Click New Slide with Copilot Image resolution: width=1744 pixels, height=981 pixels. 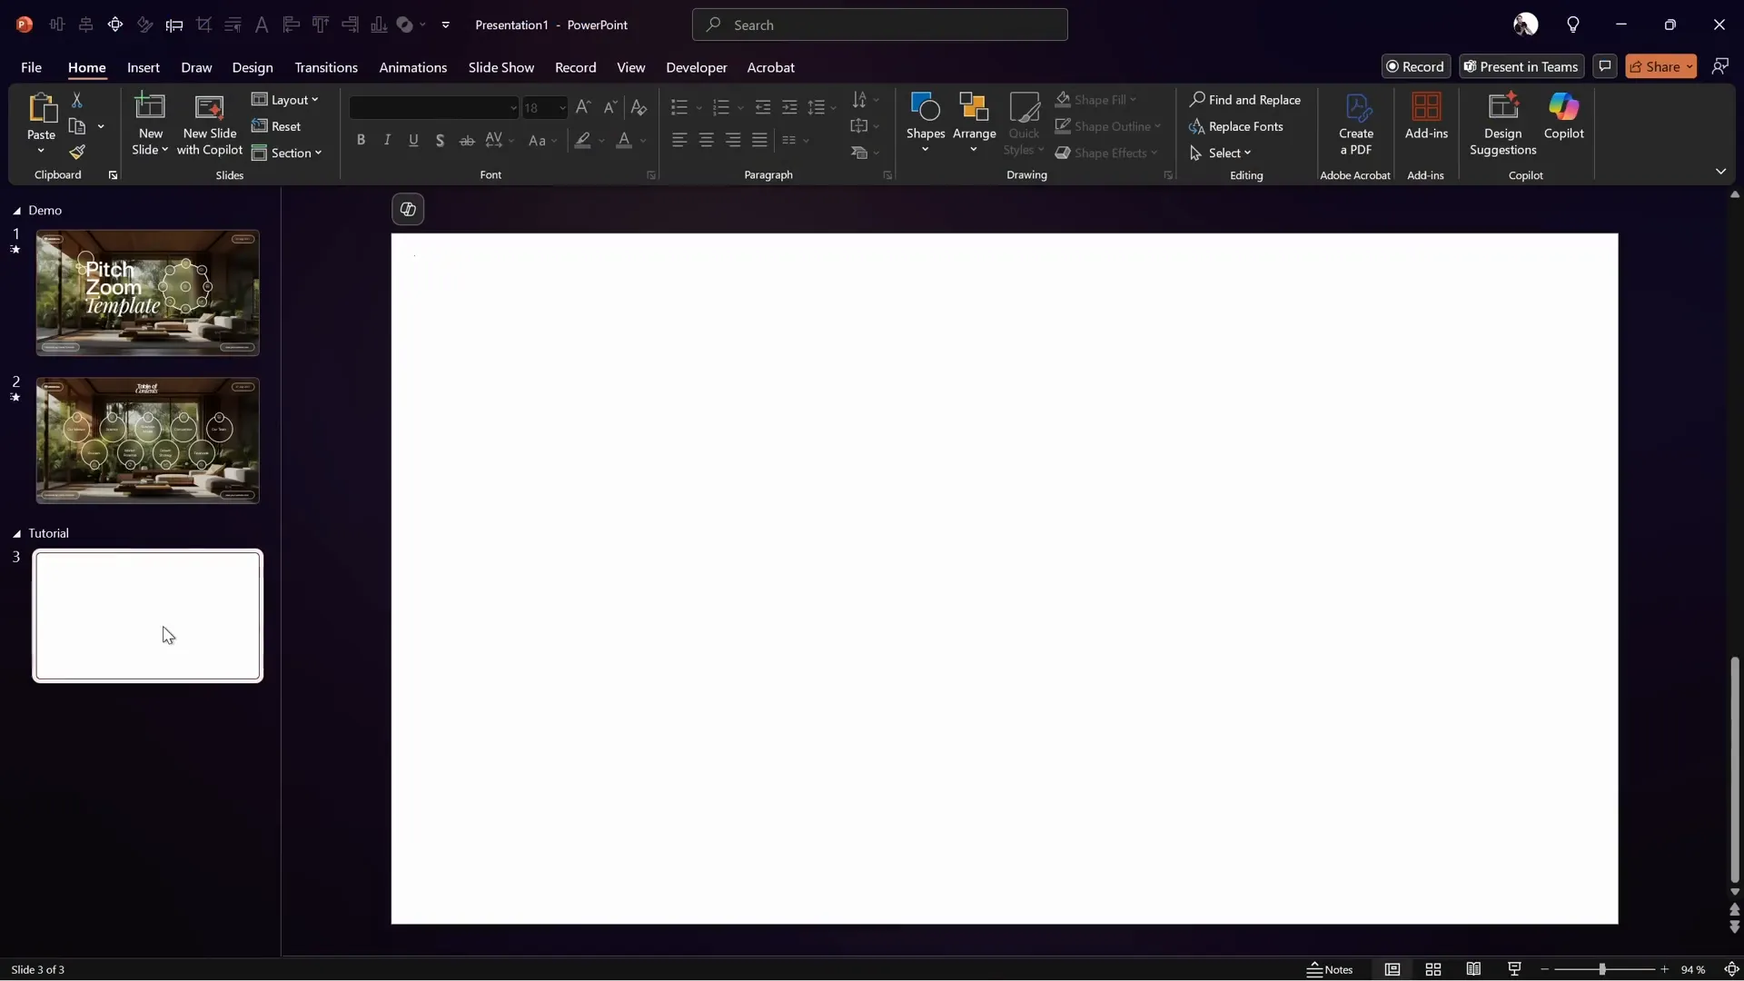coord(209,123)
